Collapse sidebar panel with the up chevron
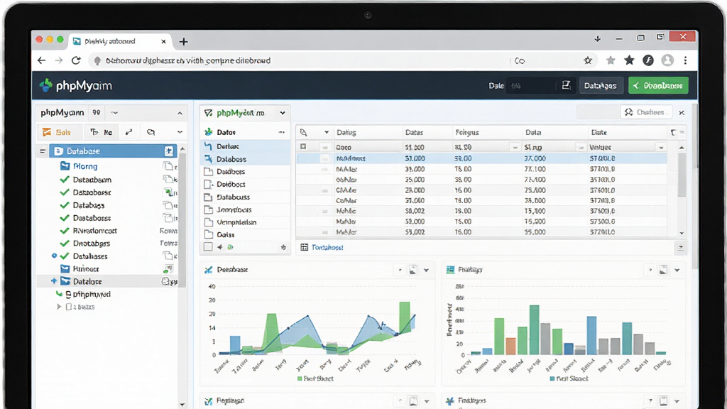The image size is (727, 409). [x=180, y=113]
